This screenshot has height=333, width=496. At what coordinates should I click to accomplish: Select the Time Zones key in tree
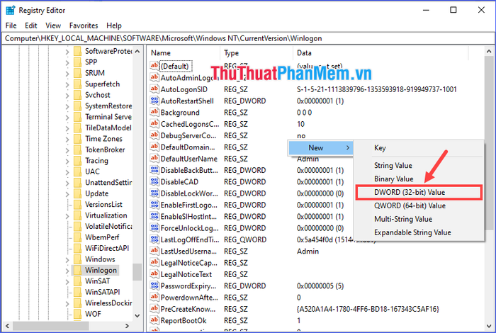(x=104, y=139)
